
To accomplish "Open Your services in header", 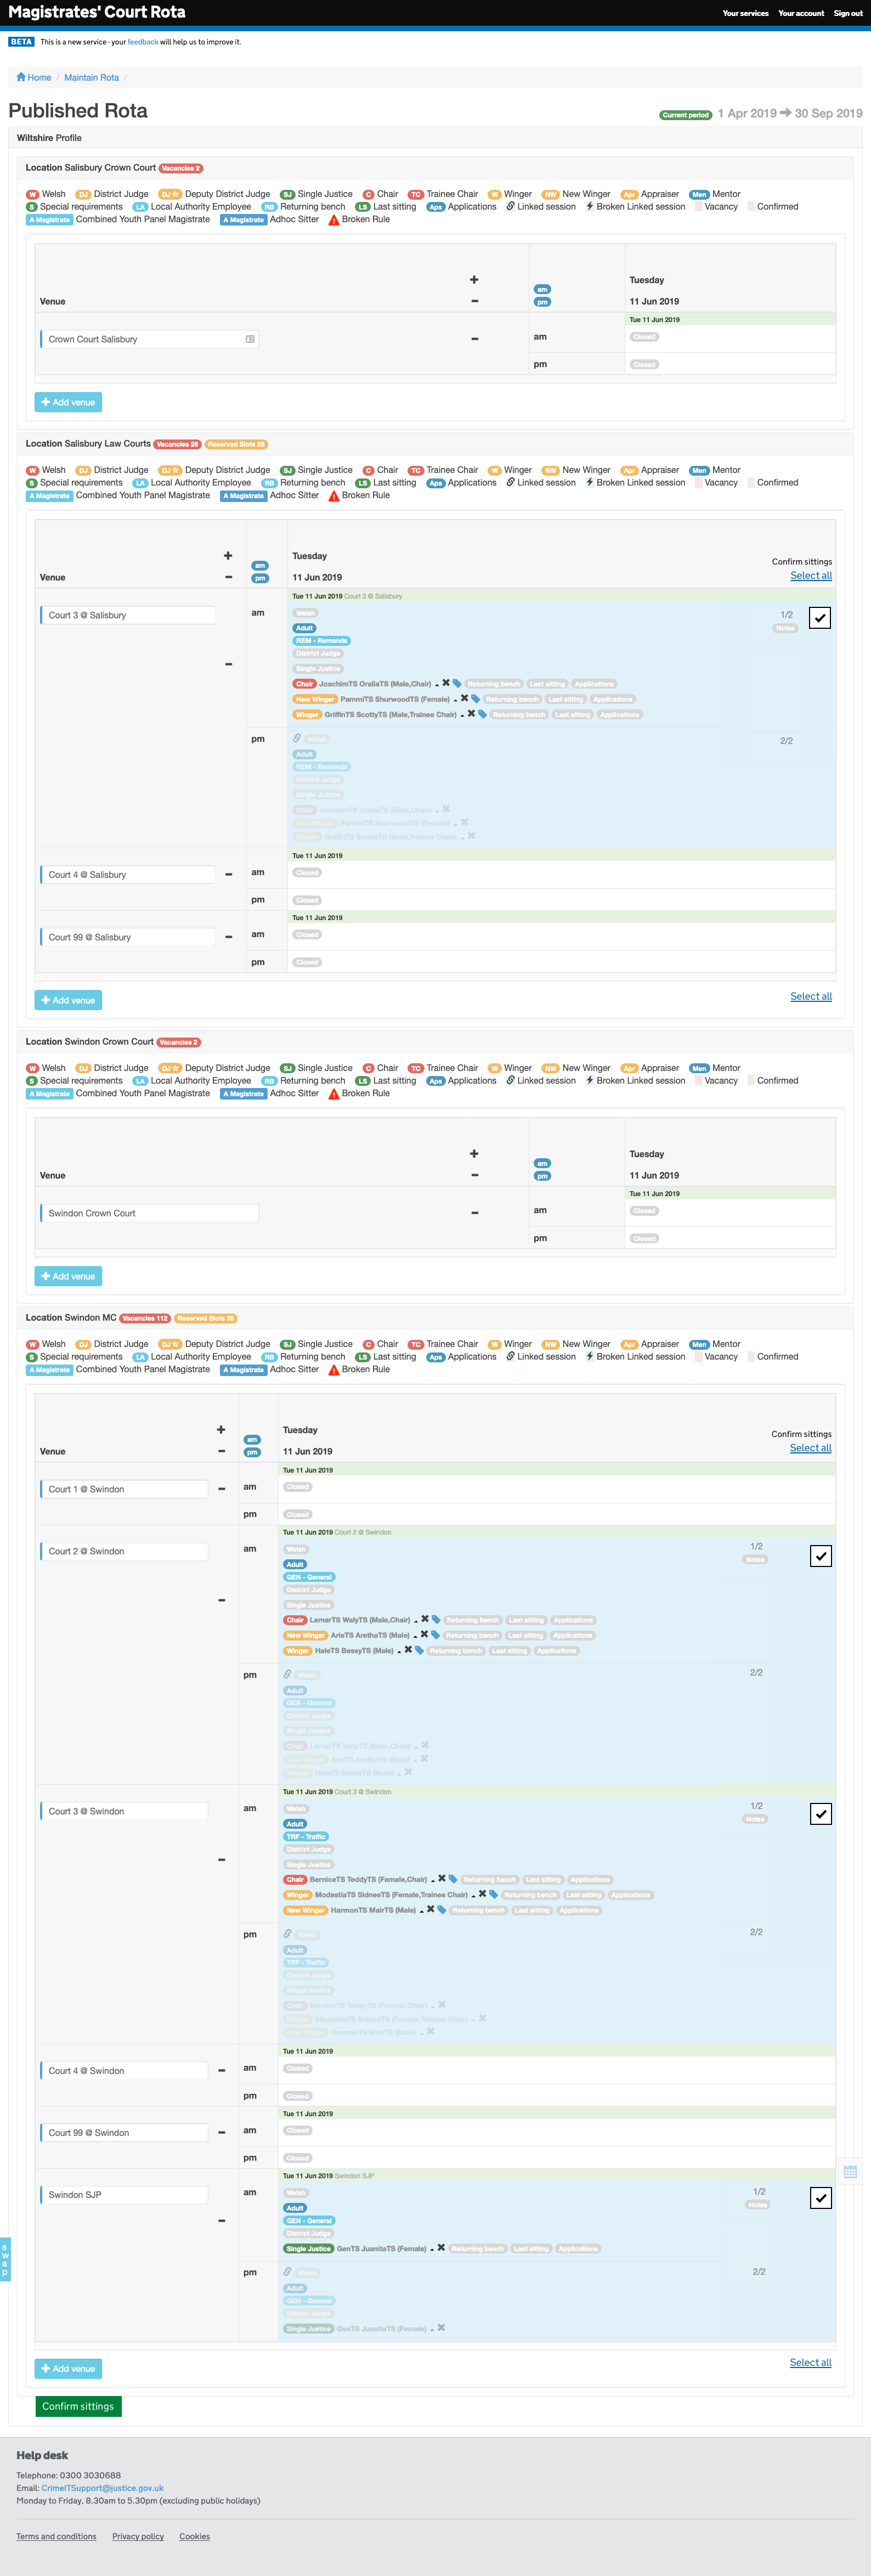I will point(745,13).
